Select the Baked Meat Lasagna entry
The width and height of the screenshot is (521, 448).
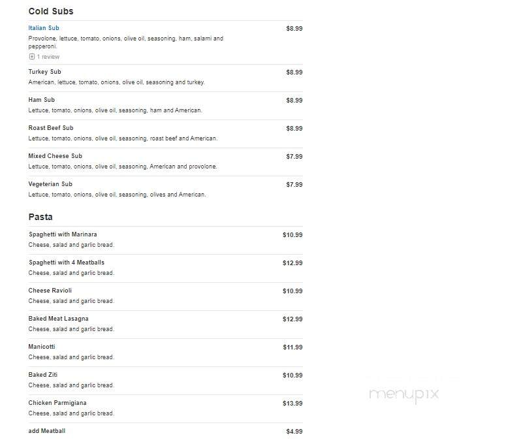click(x=59, y=319)
